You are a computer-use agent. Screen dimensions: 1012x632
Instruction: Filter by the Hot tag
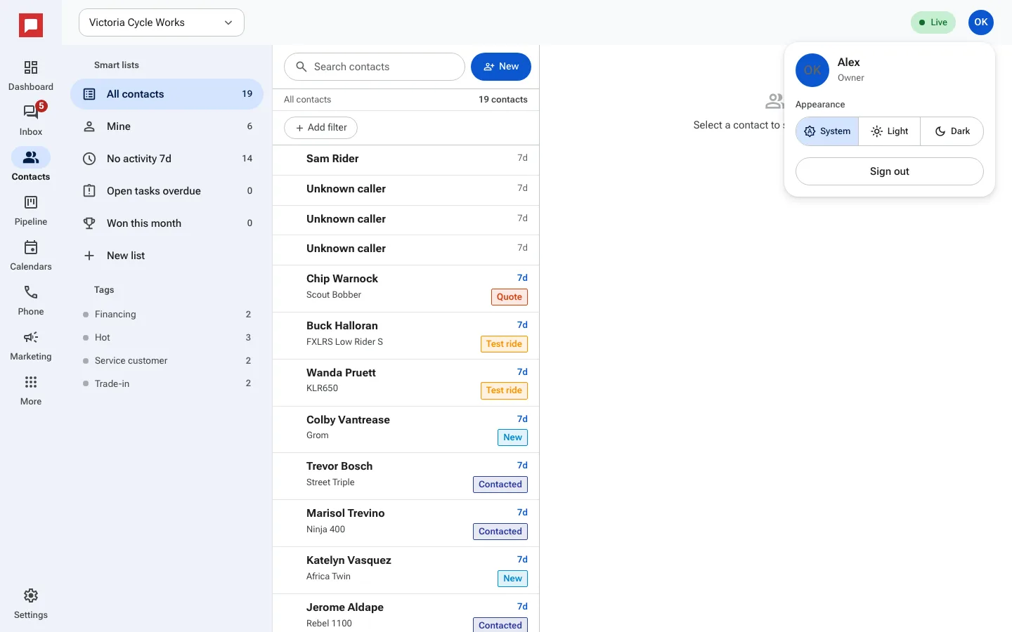(167, 338)
